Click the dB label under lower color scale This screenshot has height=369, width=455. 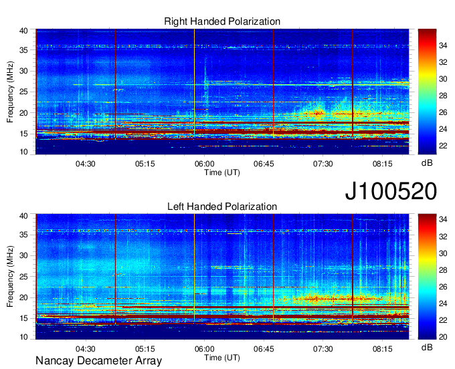427,347
